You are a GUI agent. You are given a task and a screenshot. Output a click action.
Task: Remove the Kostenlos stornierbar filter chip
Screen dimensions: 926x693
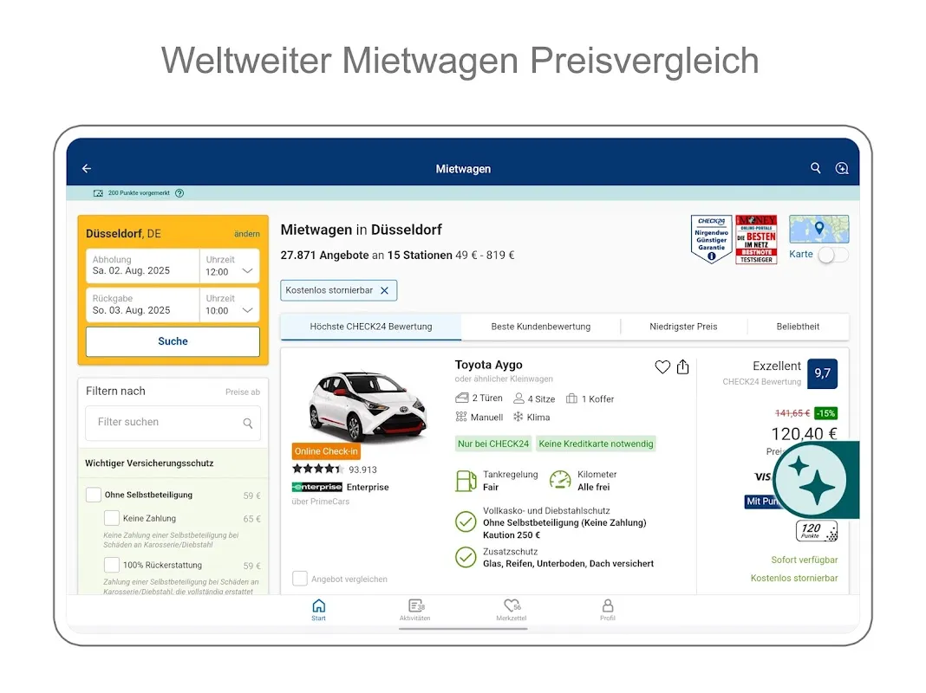pos(384,291)
